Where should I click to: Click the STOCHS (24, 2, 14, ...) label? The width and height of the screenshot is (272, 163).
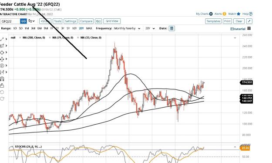[x=28, y=147]
